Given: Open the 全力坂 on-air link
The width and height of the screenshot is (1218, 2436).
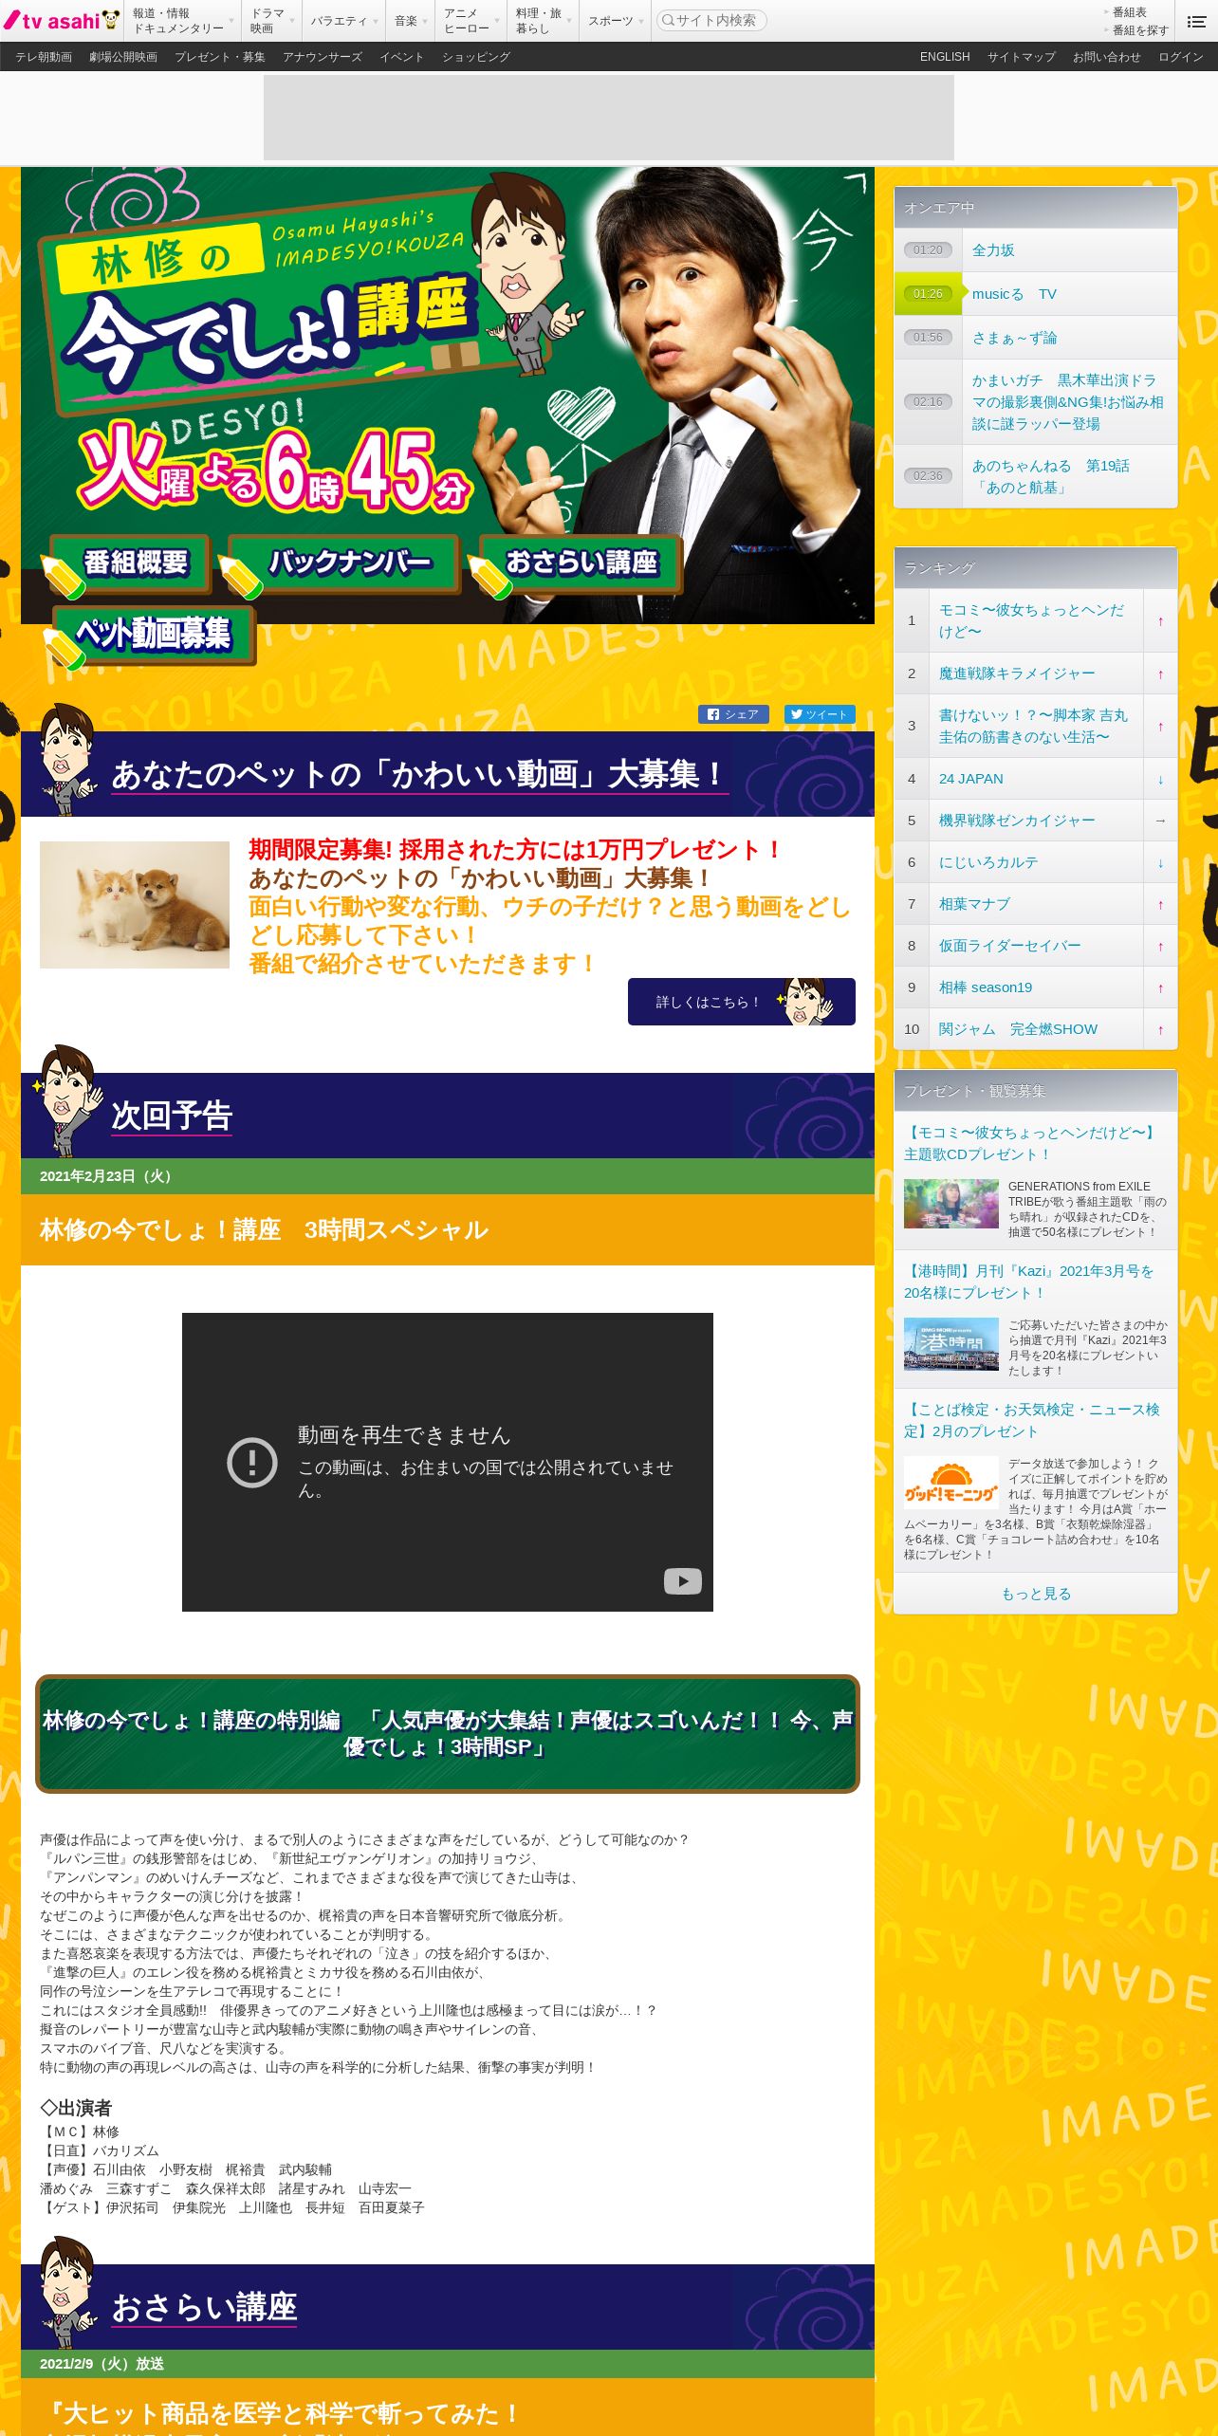Looking at the screenshot, I should [993, 250].
